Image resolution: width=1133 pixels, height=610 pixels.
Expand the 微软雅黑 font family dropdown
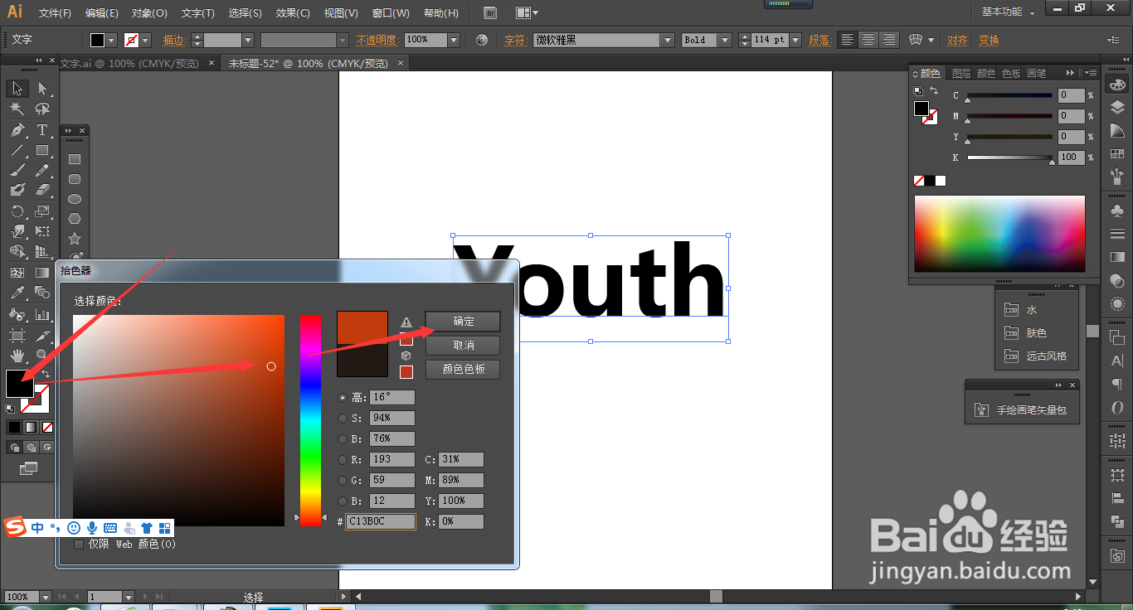coord(668,40)
